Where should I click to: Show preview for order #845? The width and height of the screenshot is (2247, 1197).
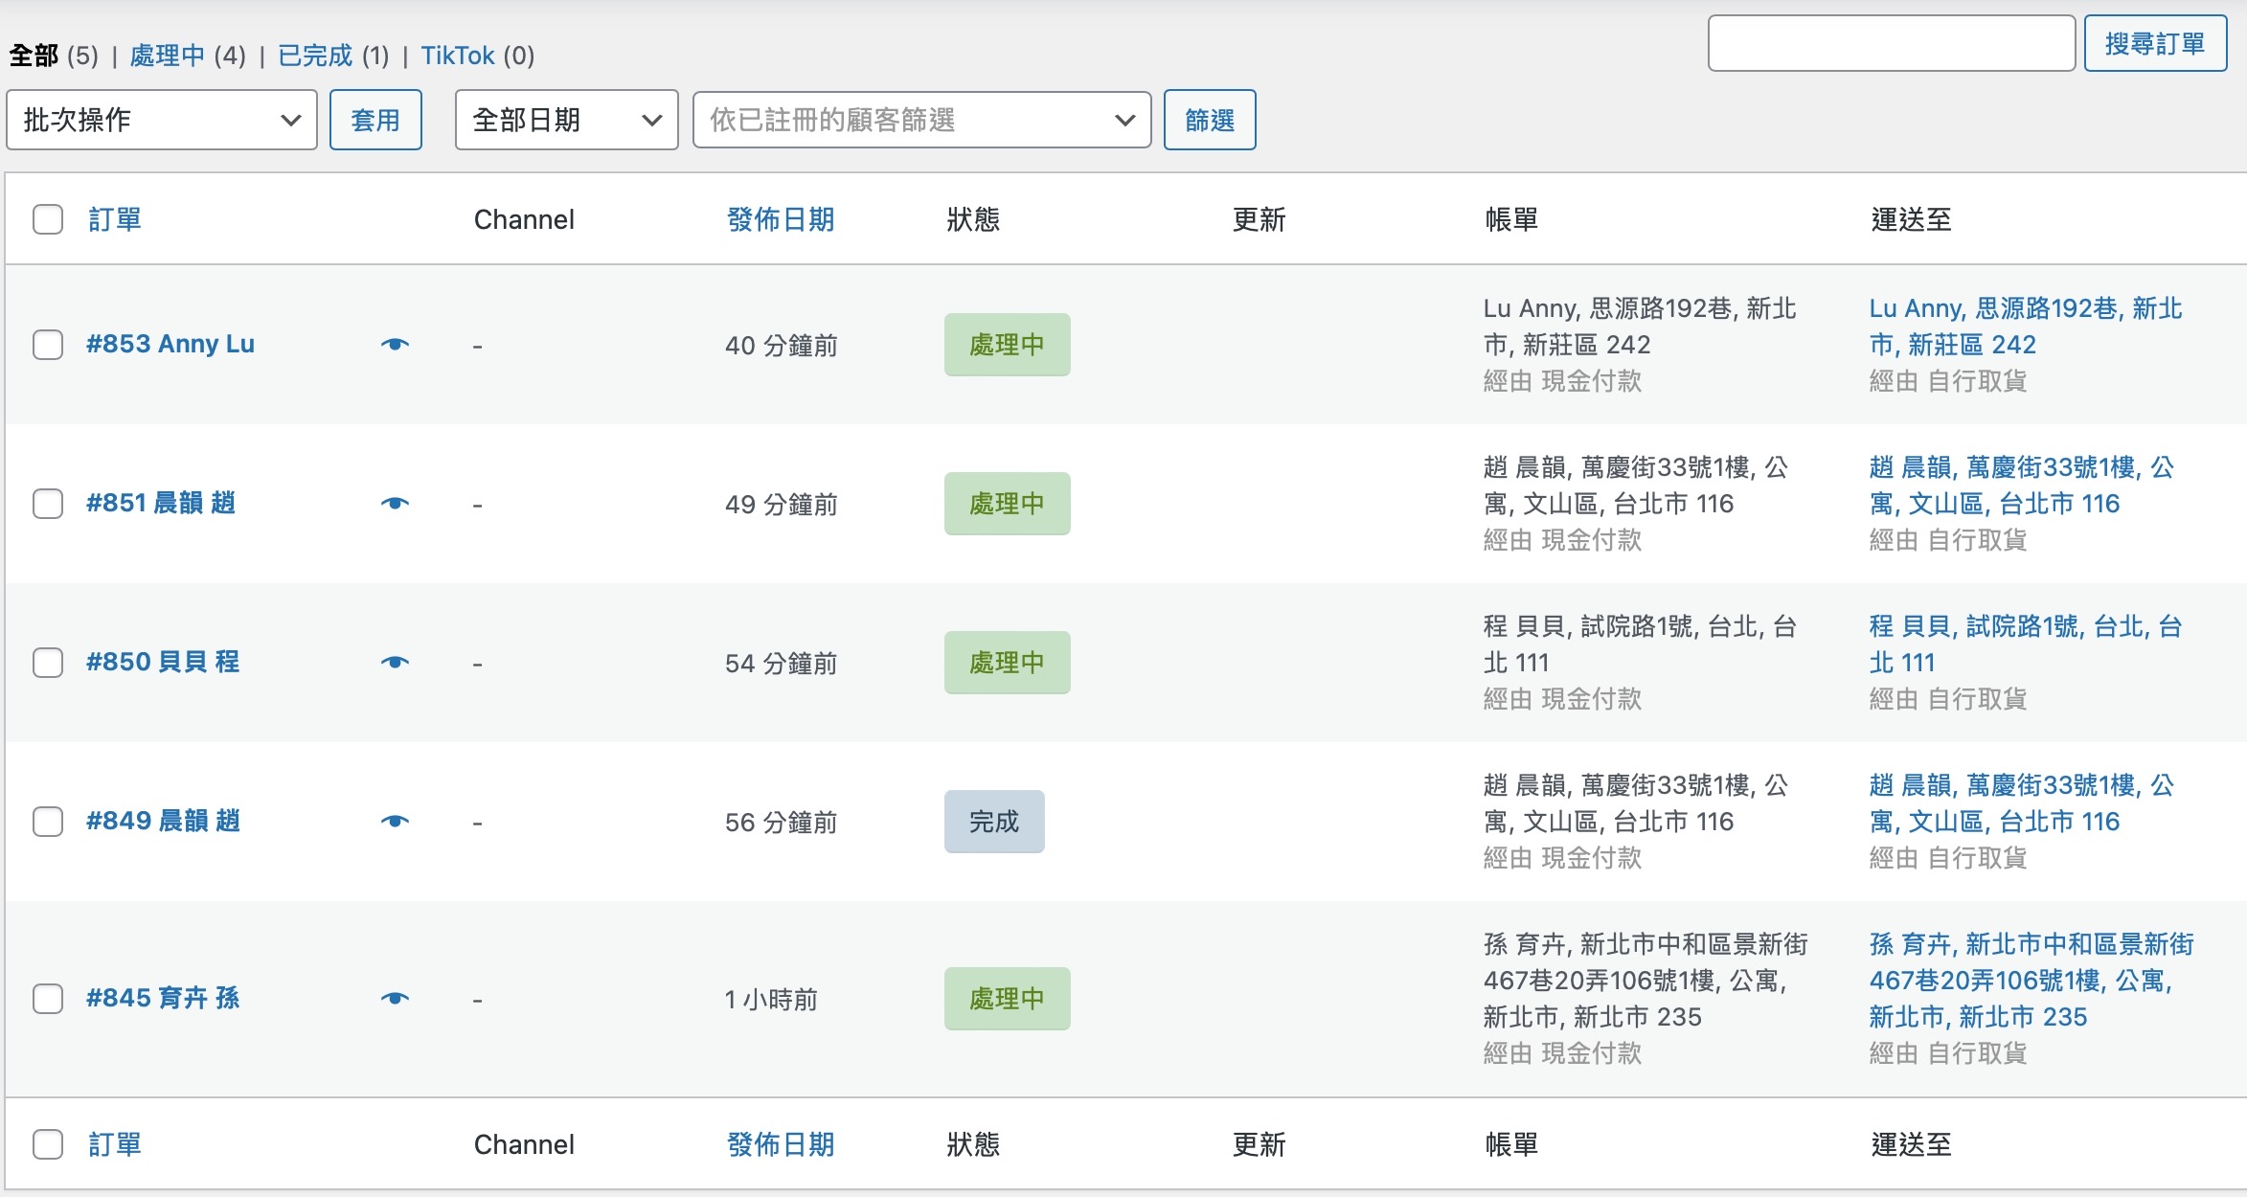coord(395,999)
